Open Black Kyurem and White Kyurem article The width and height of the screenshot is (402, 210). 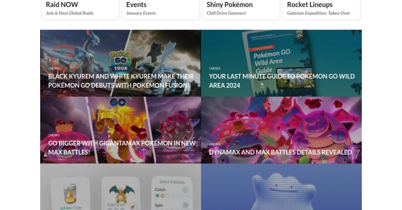click(121, 63)
